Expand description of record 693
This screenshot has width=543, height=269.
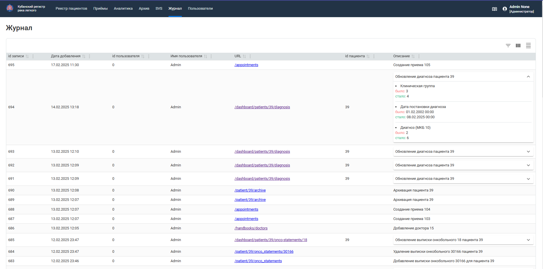(x=528, y=152)
